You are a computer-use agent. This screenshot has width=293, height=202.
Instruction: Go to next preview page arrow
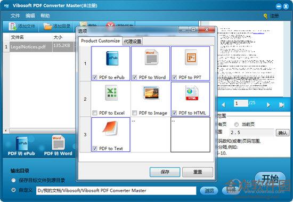pos(268,105)
